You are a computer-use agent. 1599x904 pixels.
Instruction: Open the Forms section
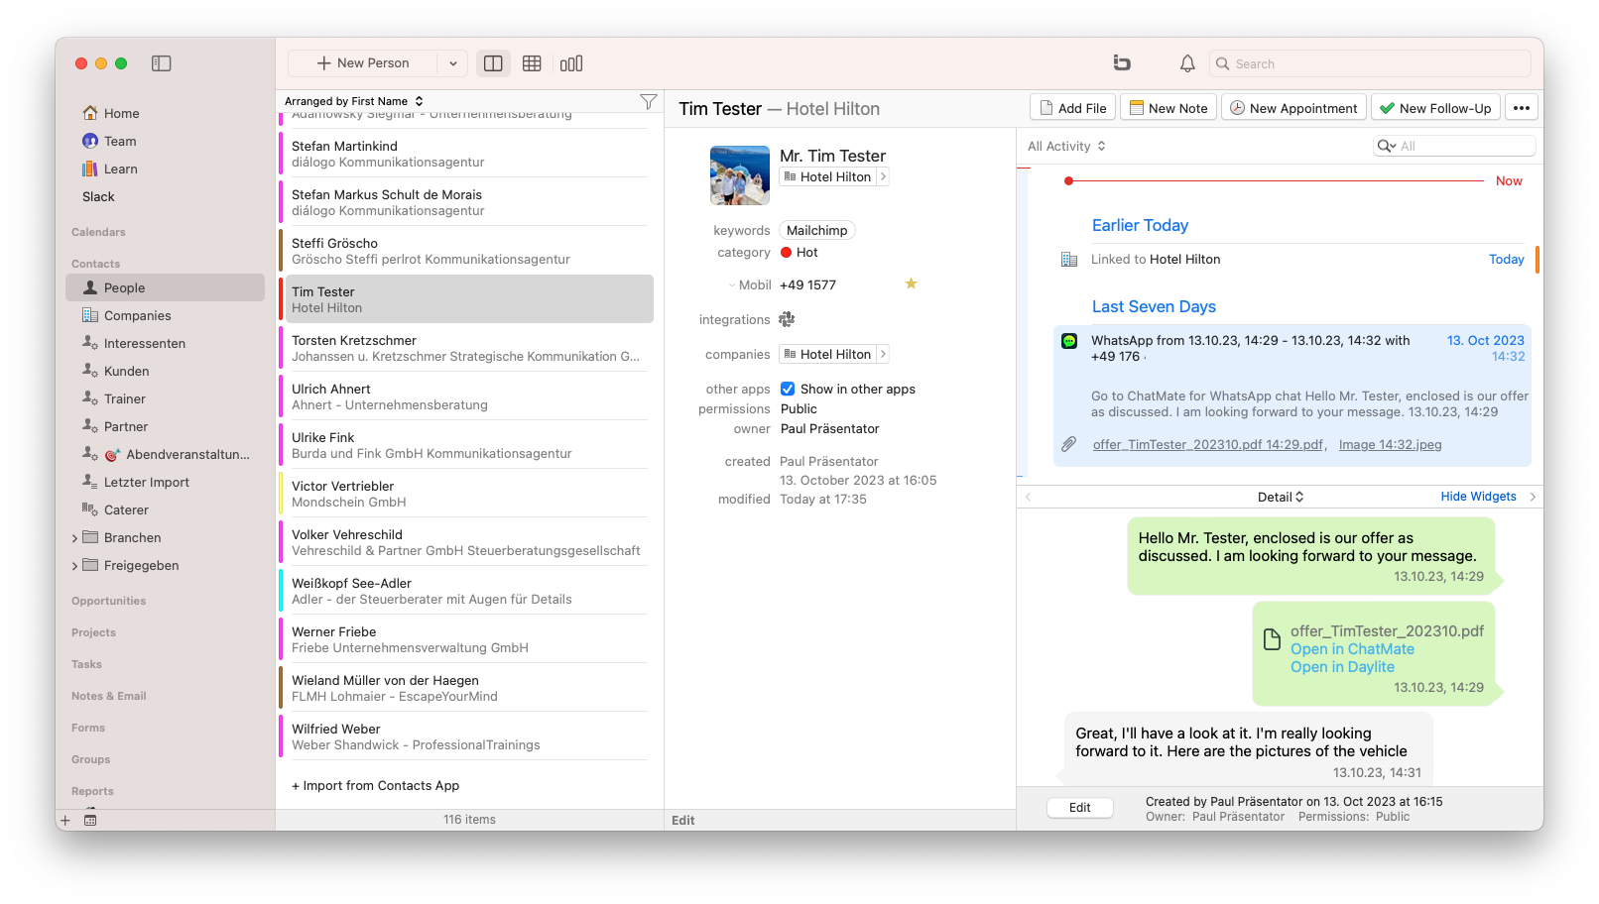click(87, 728)
